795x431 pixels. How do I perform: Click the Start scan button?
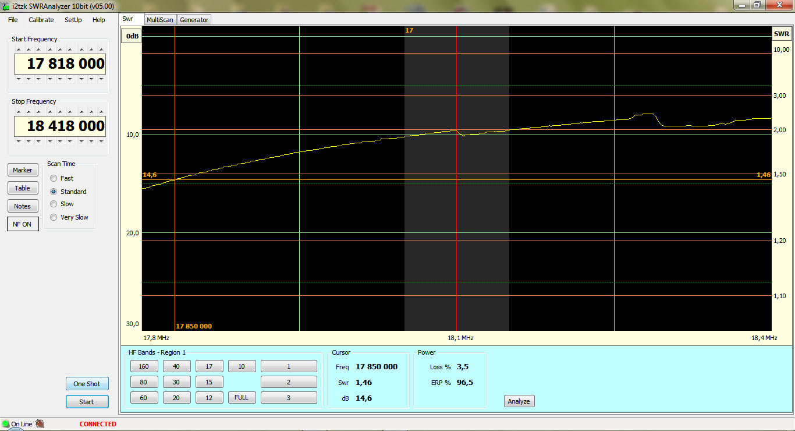[x=87, y=402]
